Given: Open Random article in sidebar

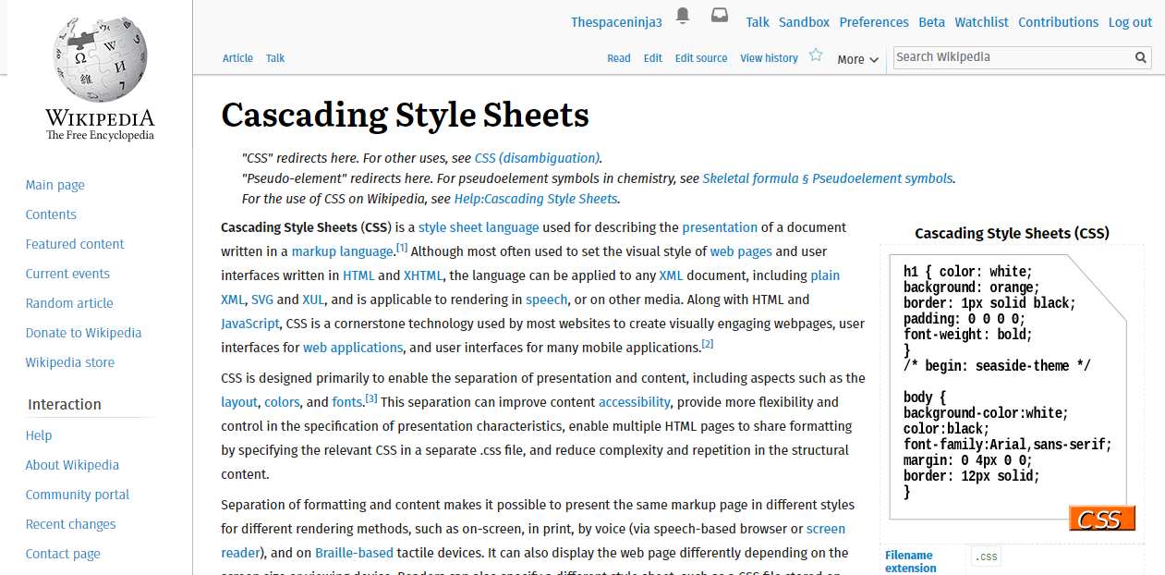Looking at the screenshot, I should [x=69, y=303].
